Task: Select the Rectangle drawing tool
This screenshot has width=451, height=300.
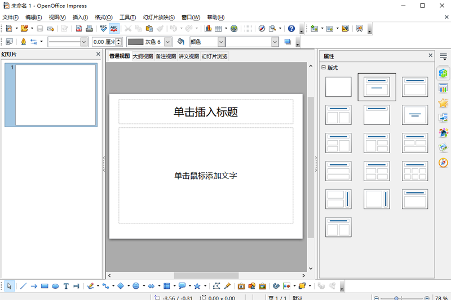Action: point(45,286)
